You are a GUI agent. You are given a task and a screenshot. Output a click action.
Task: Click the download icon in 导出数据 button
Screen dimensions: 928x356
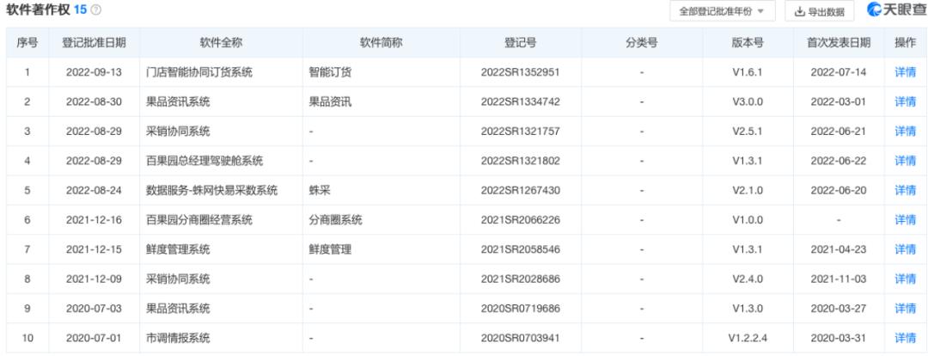800,11
